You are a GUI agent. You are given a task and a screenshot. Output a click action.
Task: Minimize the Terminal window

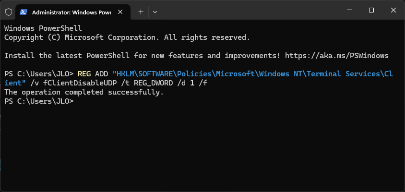[x=349, y=10]
